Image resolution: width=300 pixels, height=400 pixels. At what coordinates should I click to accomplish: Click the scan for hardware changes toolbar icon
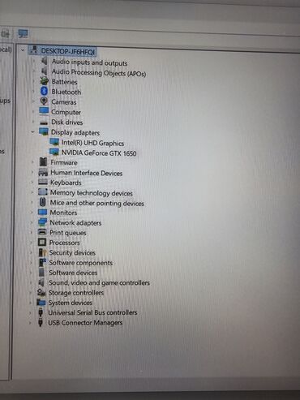pos(23,33)
